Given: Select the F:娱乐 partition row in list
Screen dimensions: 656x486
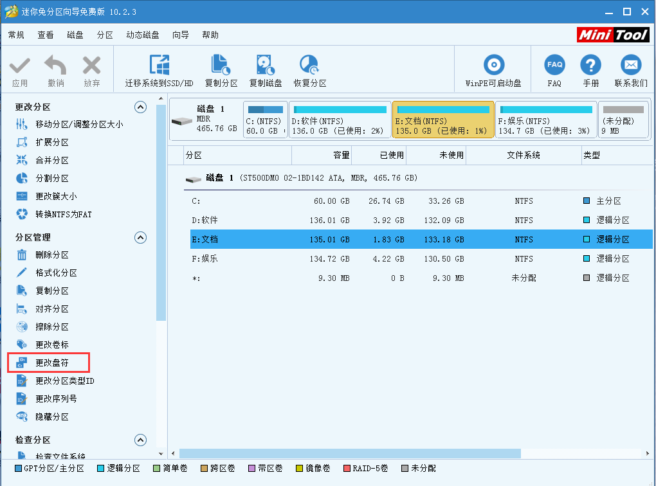Looking at the screenshot, I should point(421,258).
